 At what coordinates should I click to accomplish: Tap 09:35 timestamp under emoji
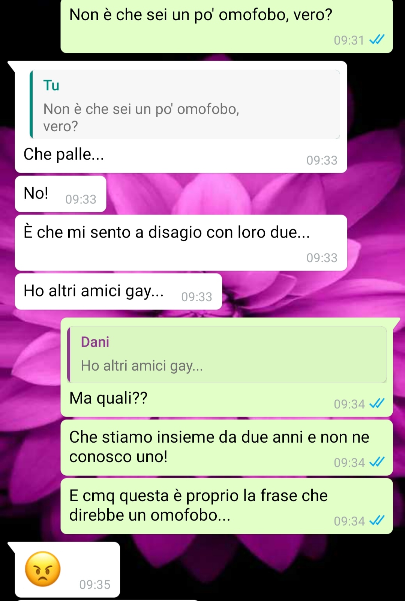95,584
